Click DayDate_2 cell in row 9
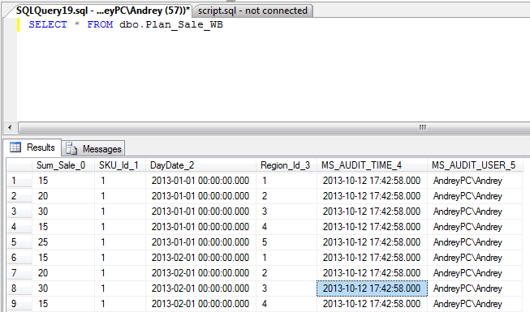 pos(200,304)
